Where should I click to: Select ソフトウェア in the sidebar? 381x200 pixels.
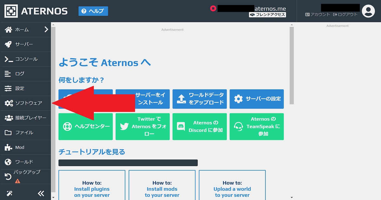(25, 103)
